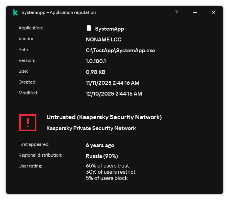The height and width of the screenshot is (200, 229).
Task: Click the 'User rating:' label
Action: (x=31, y=166)
